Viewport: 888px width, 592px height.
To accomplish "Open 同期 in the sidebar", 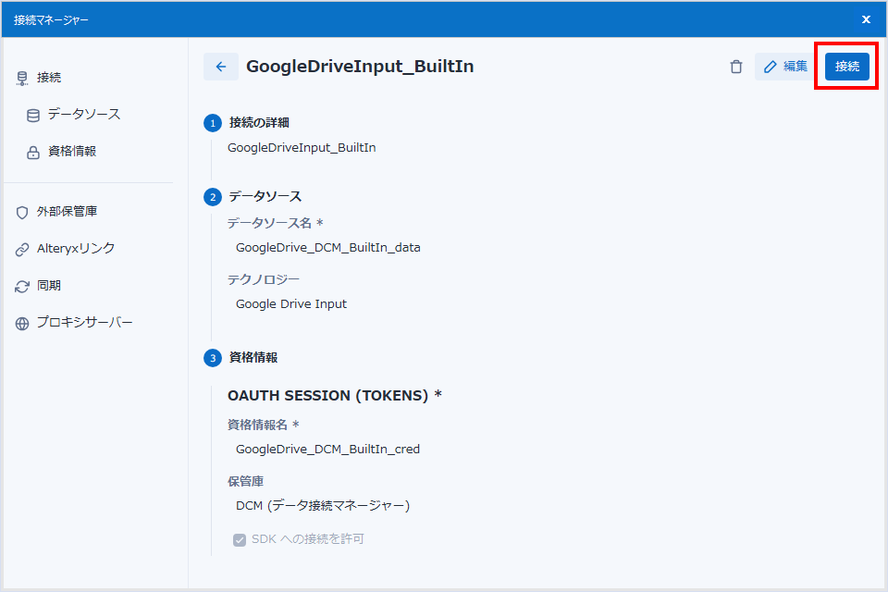I will coord(49,286).
